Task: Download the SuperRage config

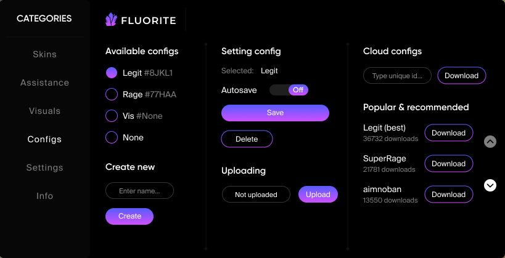Action: 448,164
